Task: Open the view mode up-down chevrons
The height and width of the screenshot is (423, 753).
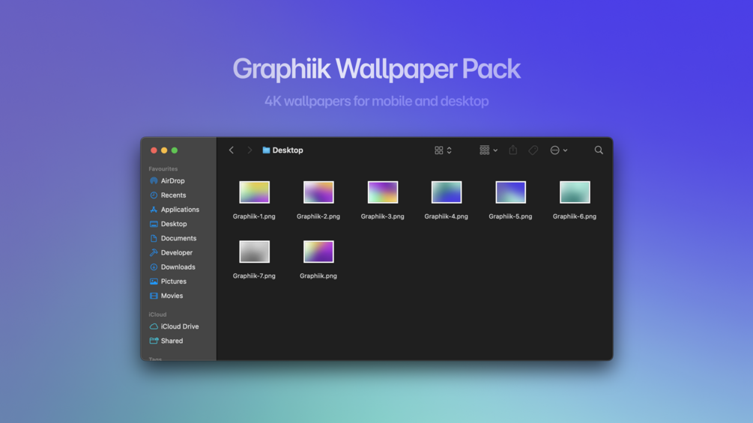Action: pos(449,150)
